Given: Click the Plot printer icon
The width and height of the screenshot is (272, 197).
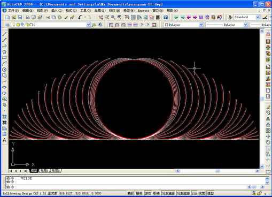Looking at the screenshot, I should [28, 17].
